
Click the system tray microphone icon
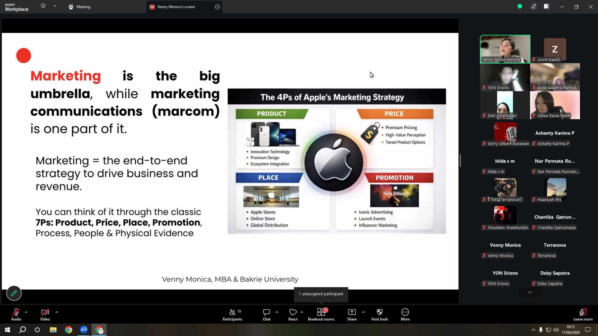[x=541, y=330]
